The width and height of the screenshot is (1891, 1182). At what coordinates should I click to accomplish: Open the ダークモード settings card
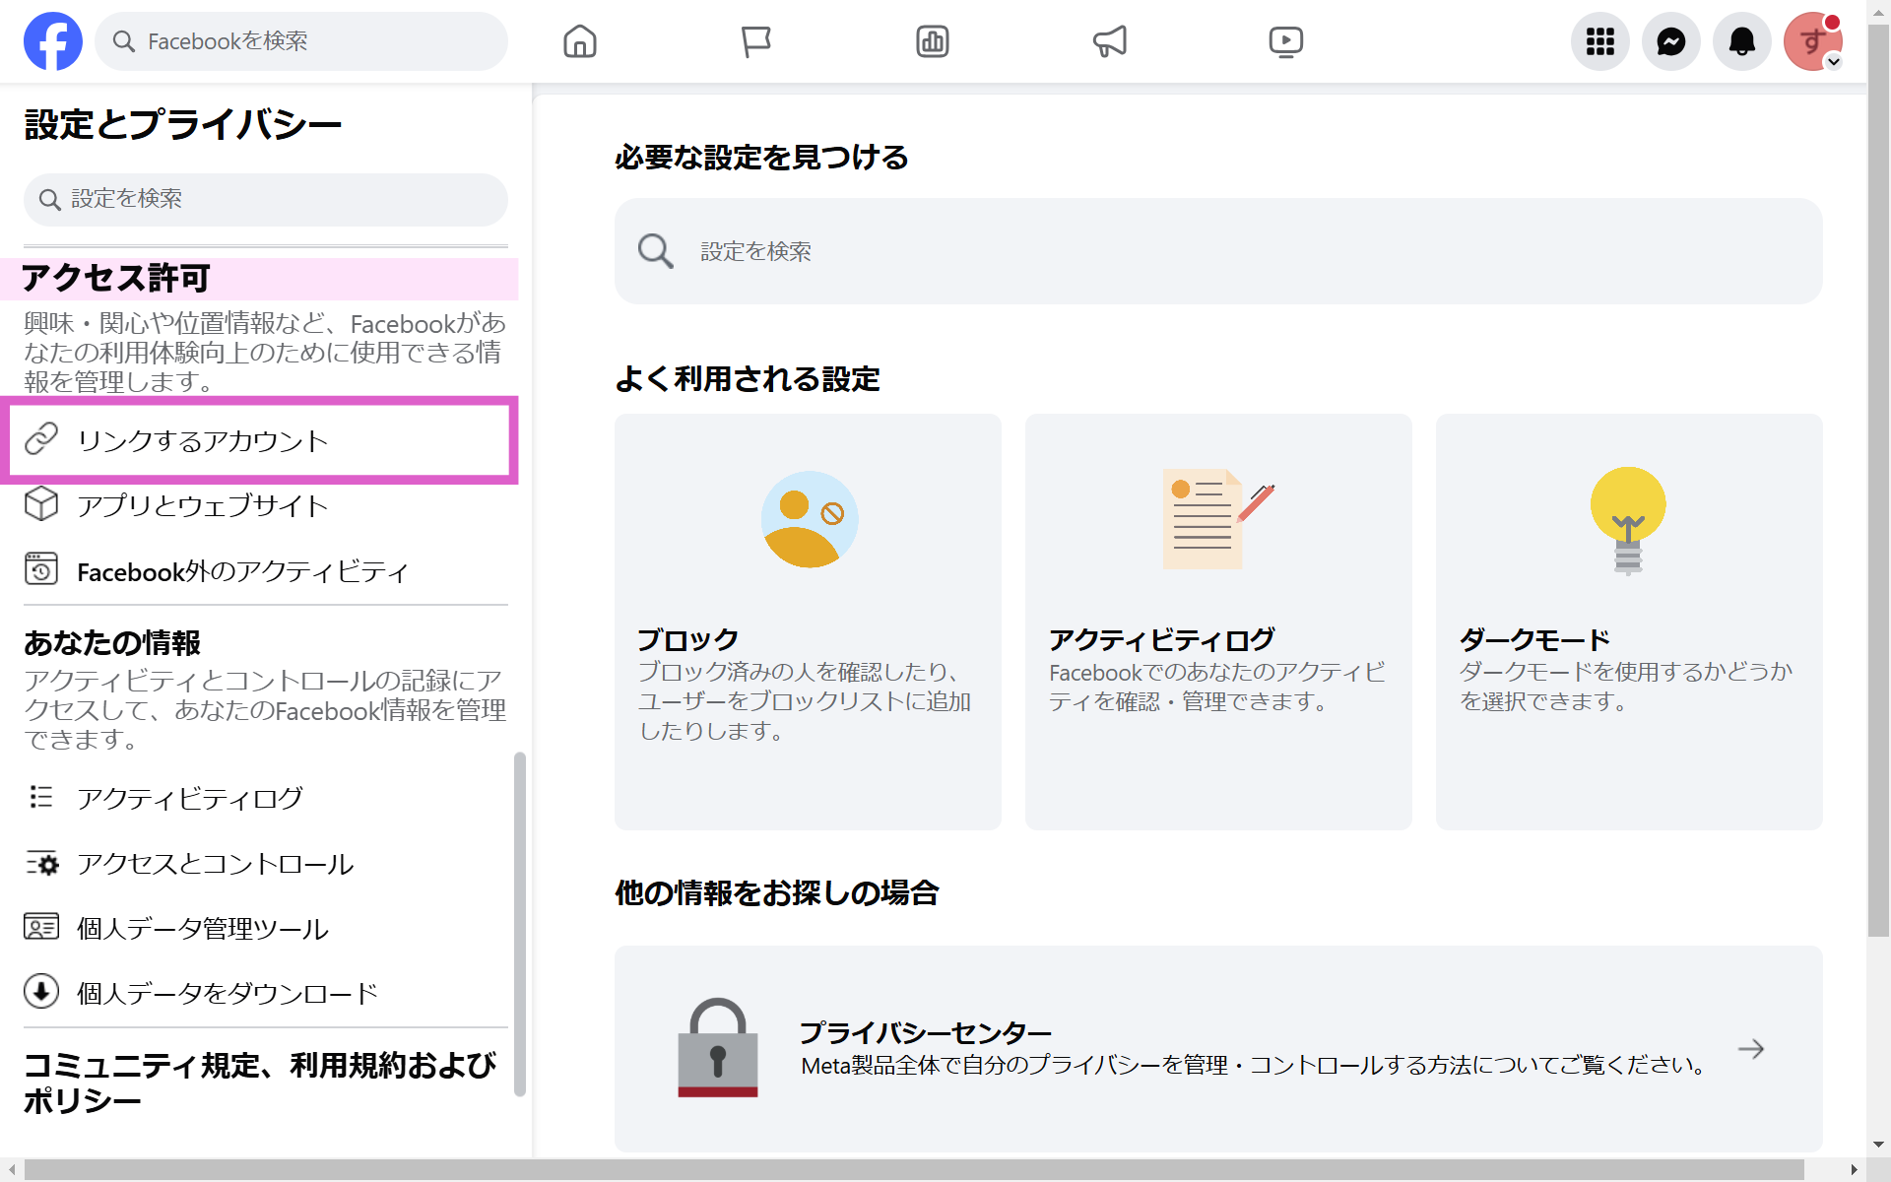tap(1628, 621)
